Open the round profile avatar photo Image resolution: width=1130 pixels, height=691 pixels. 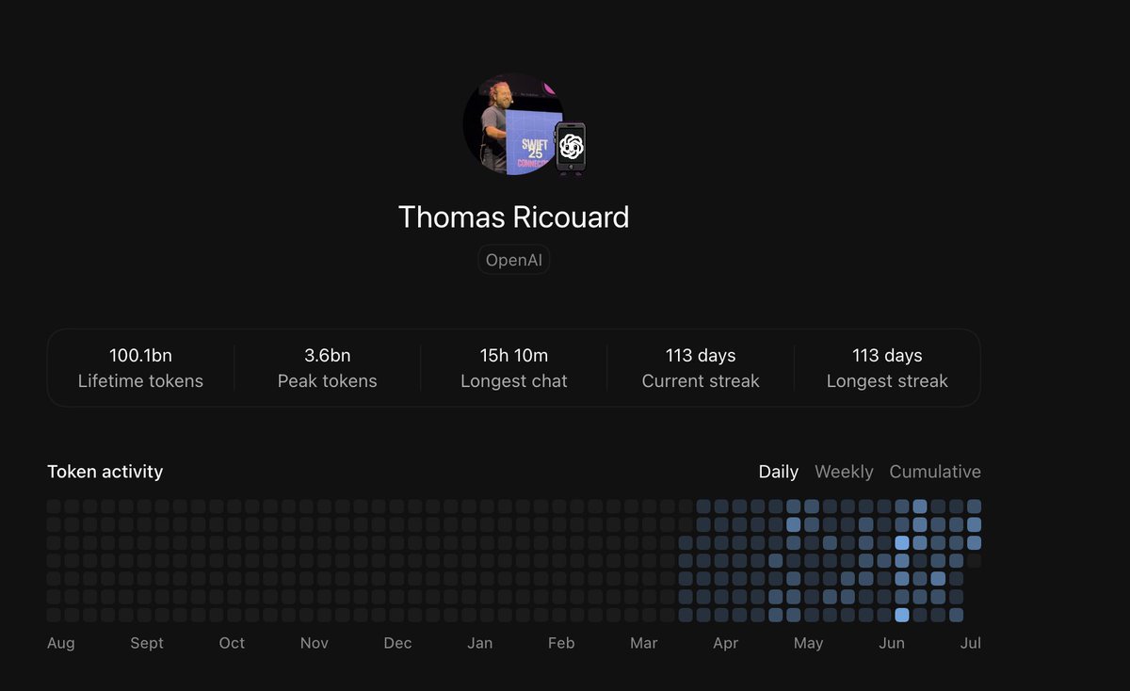513,123
